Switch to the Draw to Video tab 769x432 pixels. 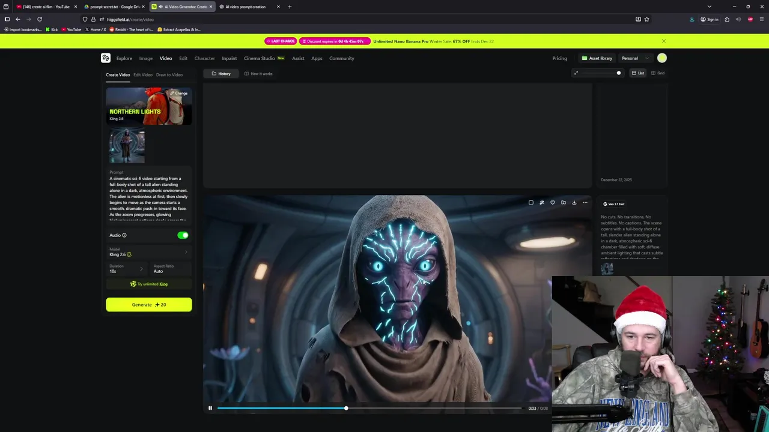point(169,74)
